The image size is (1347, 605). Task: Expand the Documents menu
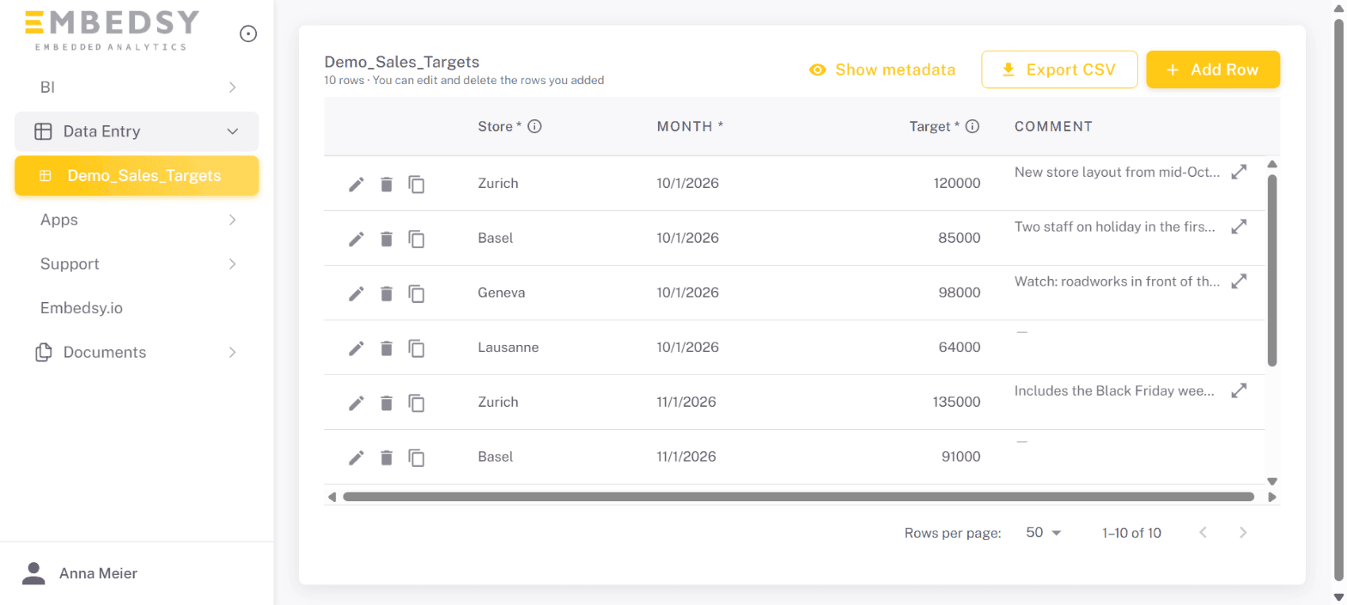(x=137, y=352)
